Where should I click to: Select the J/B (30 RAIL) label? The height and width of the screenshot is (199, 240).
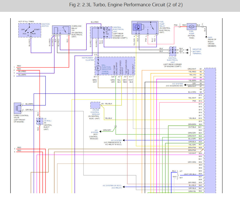pos(47,120)
